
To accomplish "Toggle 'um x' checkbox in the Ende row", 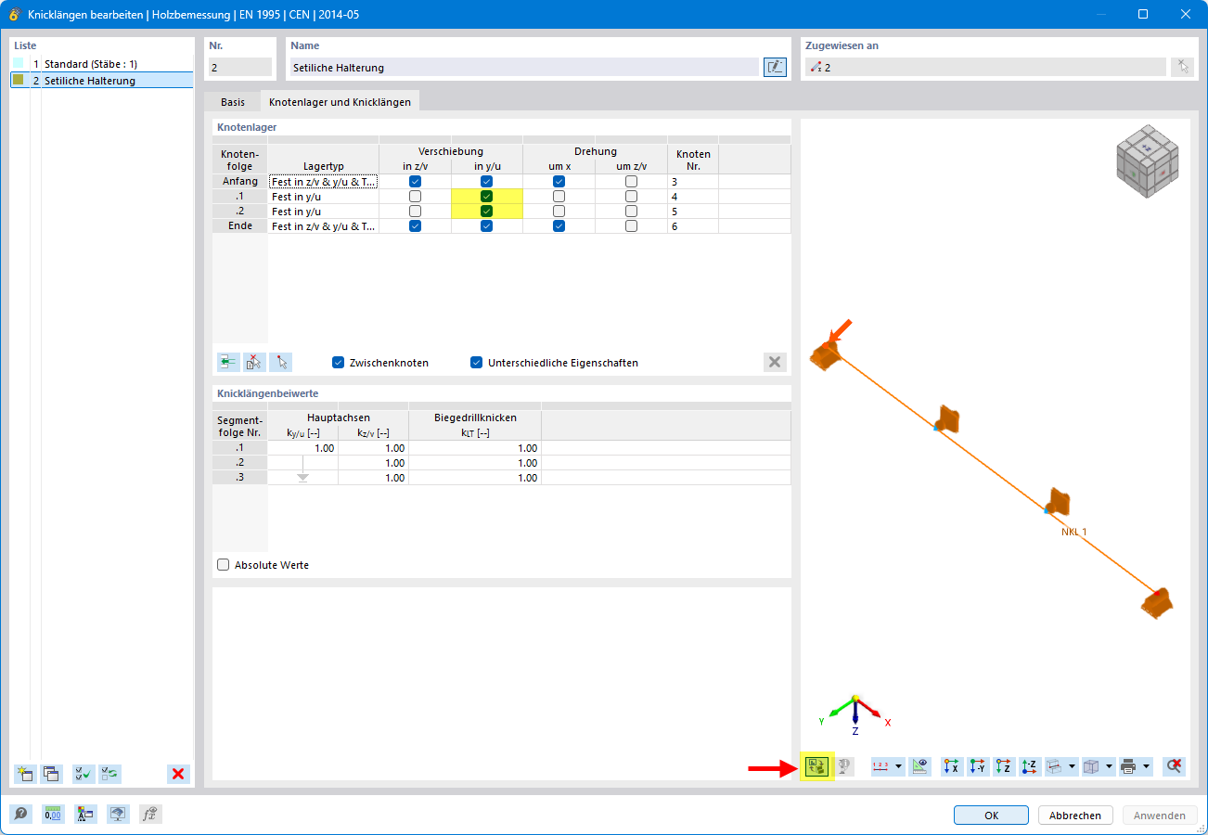I will point(559,226).
